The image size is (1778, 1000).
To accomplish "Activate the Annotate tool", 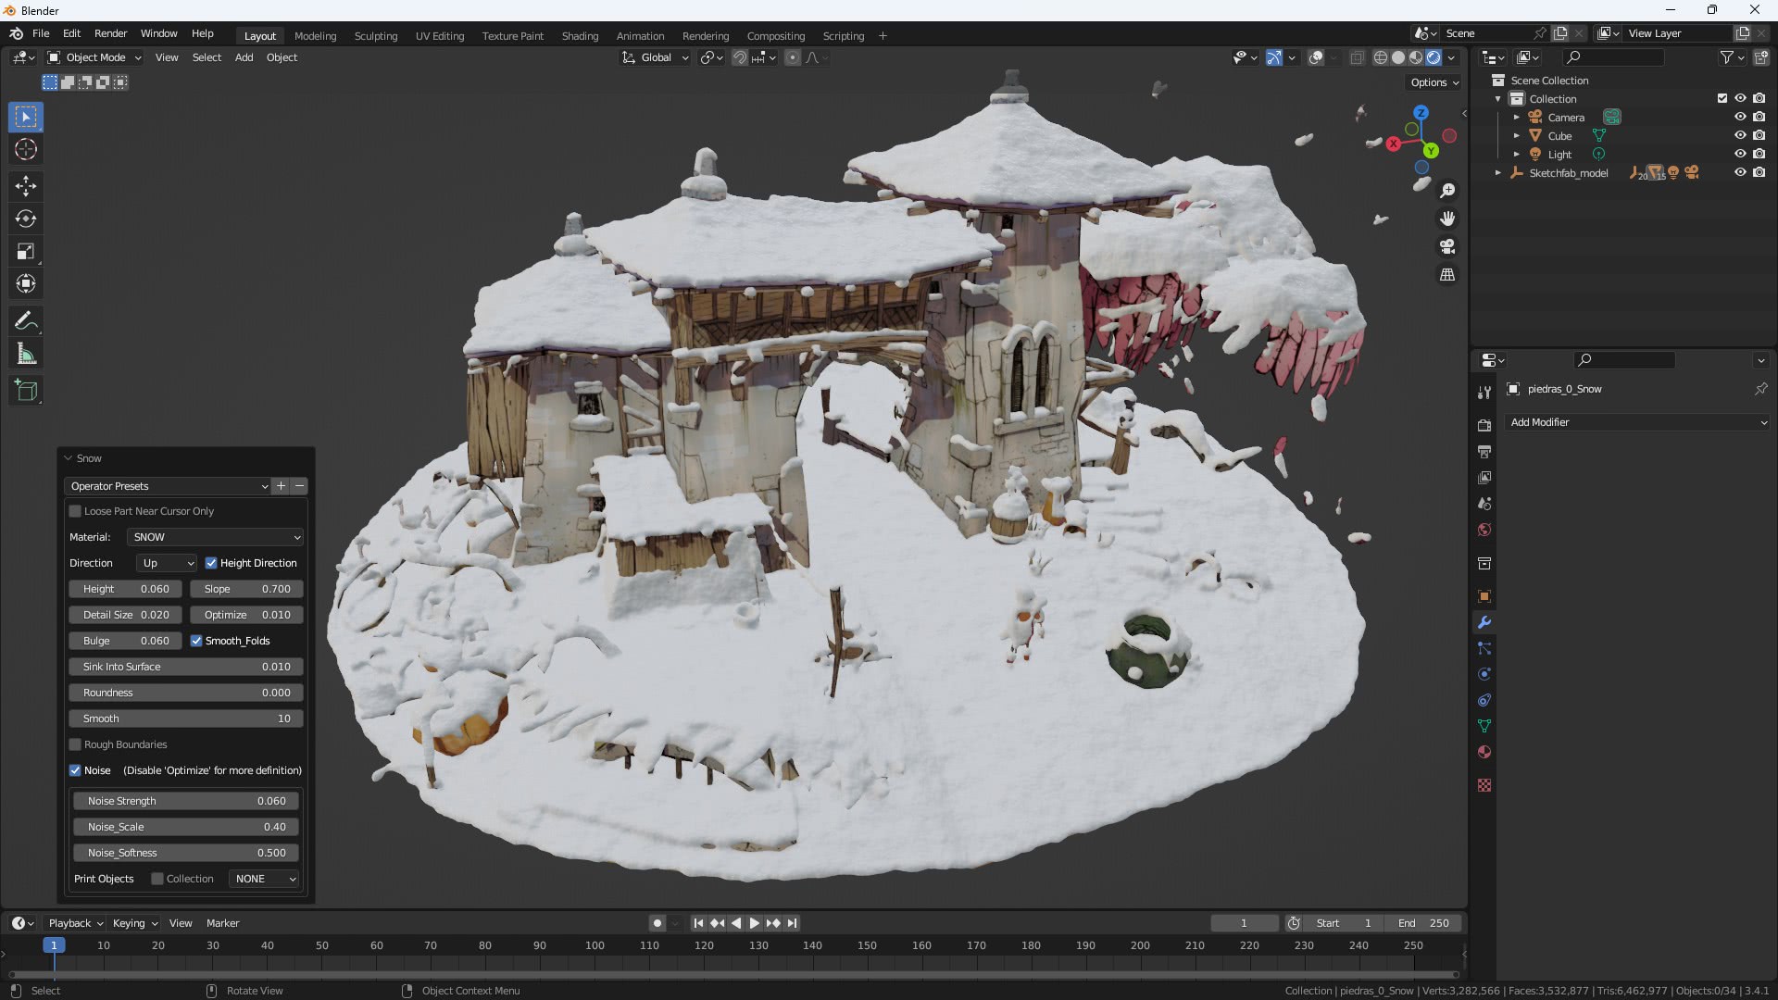I will (x=26, y=321).
